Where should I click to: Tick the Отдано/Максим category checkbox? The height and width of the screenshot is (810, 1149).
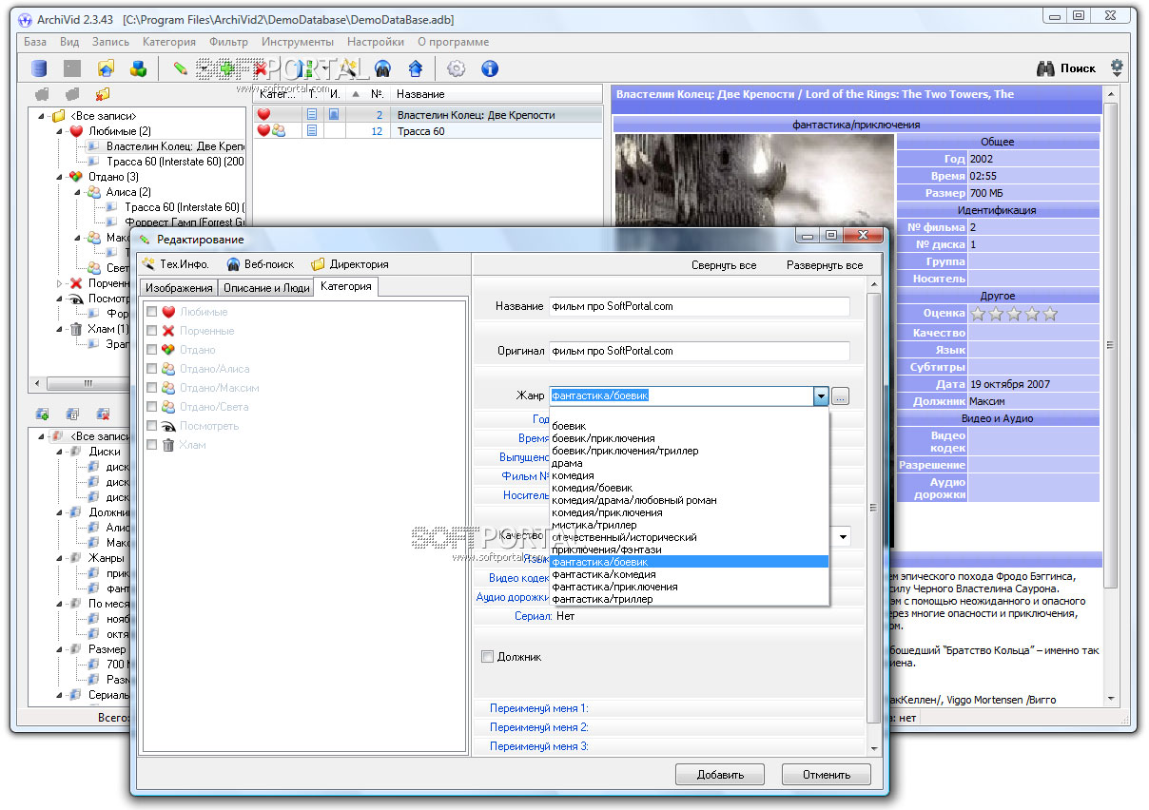[x=151, y=388]
